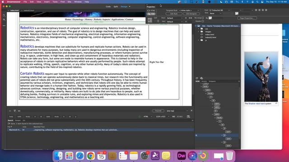Toggle the Header checkbox
This screenshot has width=289, height=162.
203,21
